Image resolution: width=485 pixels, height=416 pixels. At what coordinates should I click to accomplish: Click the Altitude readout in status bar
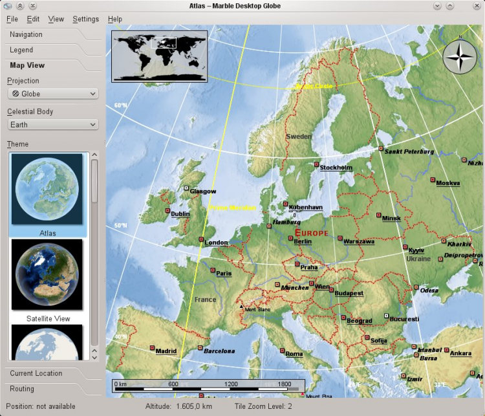click(178, 406)
